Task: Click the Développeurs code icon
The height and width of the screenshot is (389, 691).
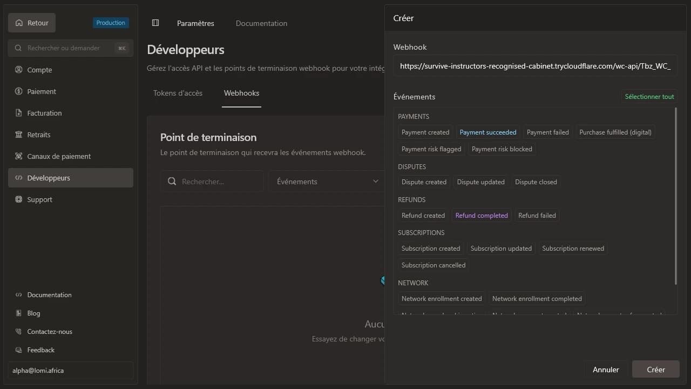Action: [19, 178]
